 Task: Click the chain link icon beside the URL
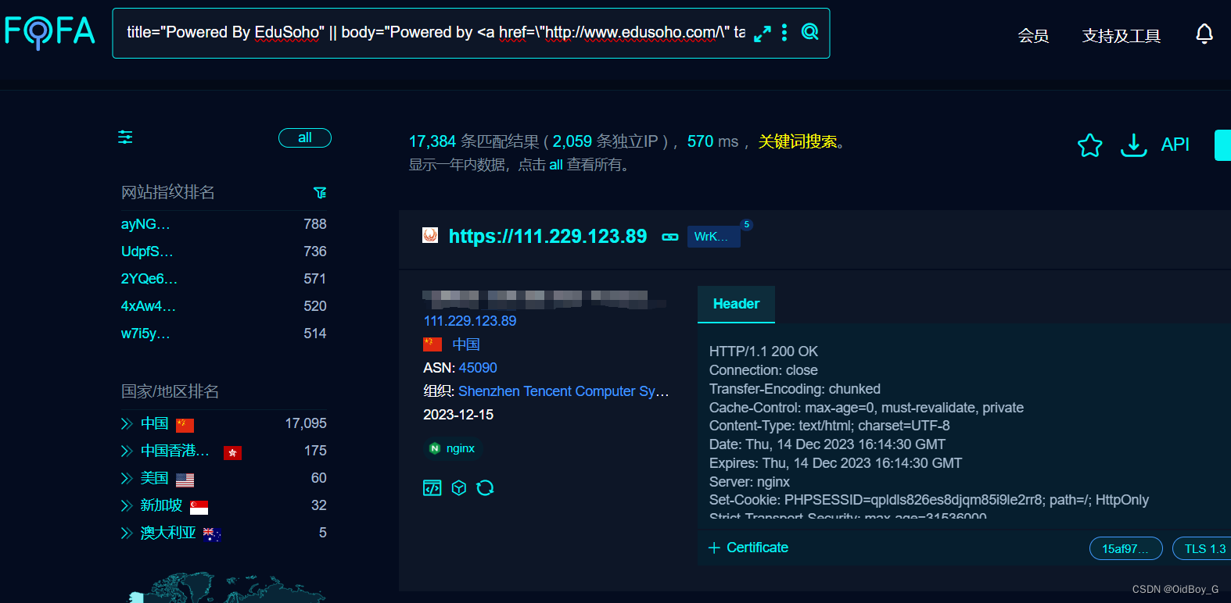click(x=670, y=237)
